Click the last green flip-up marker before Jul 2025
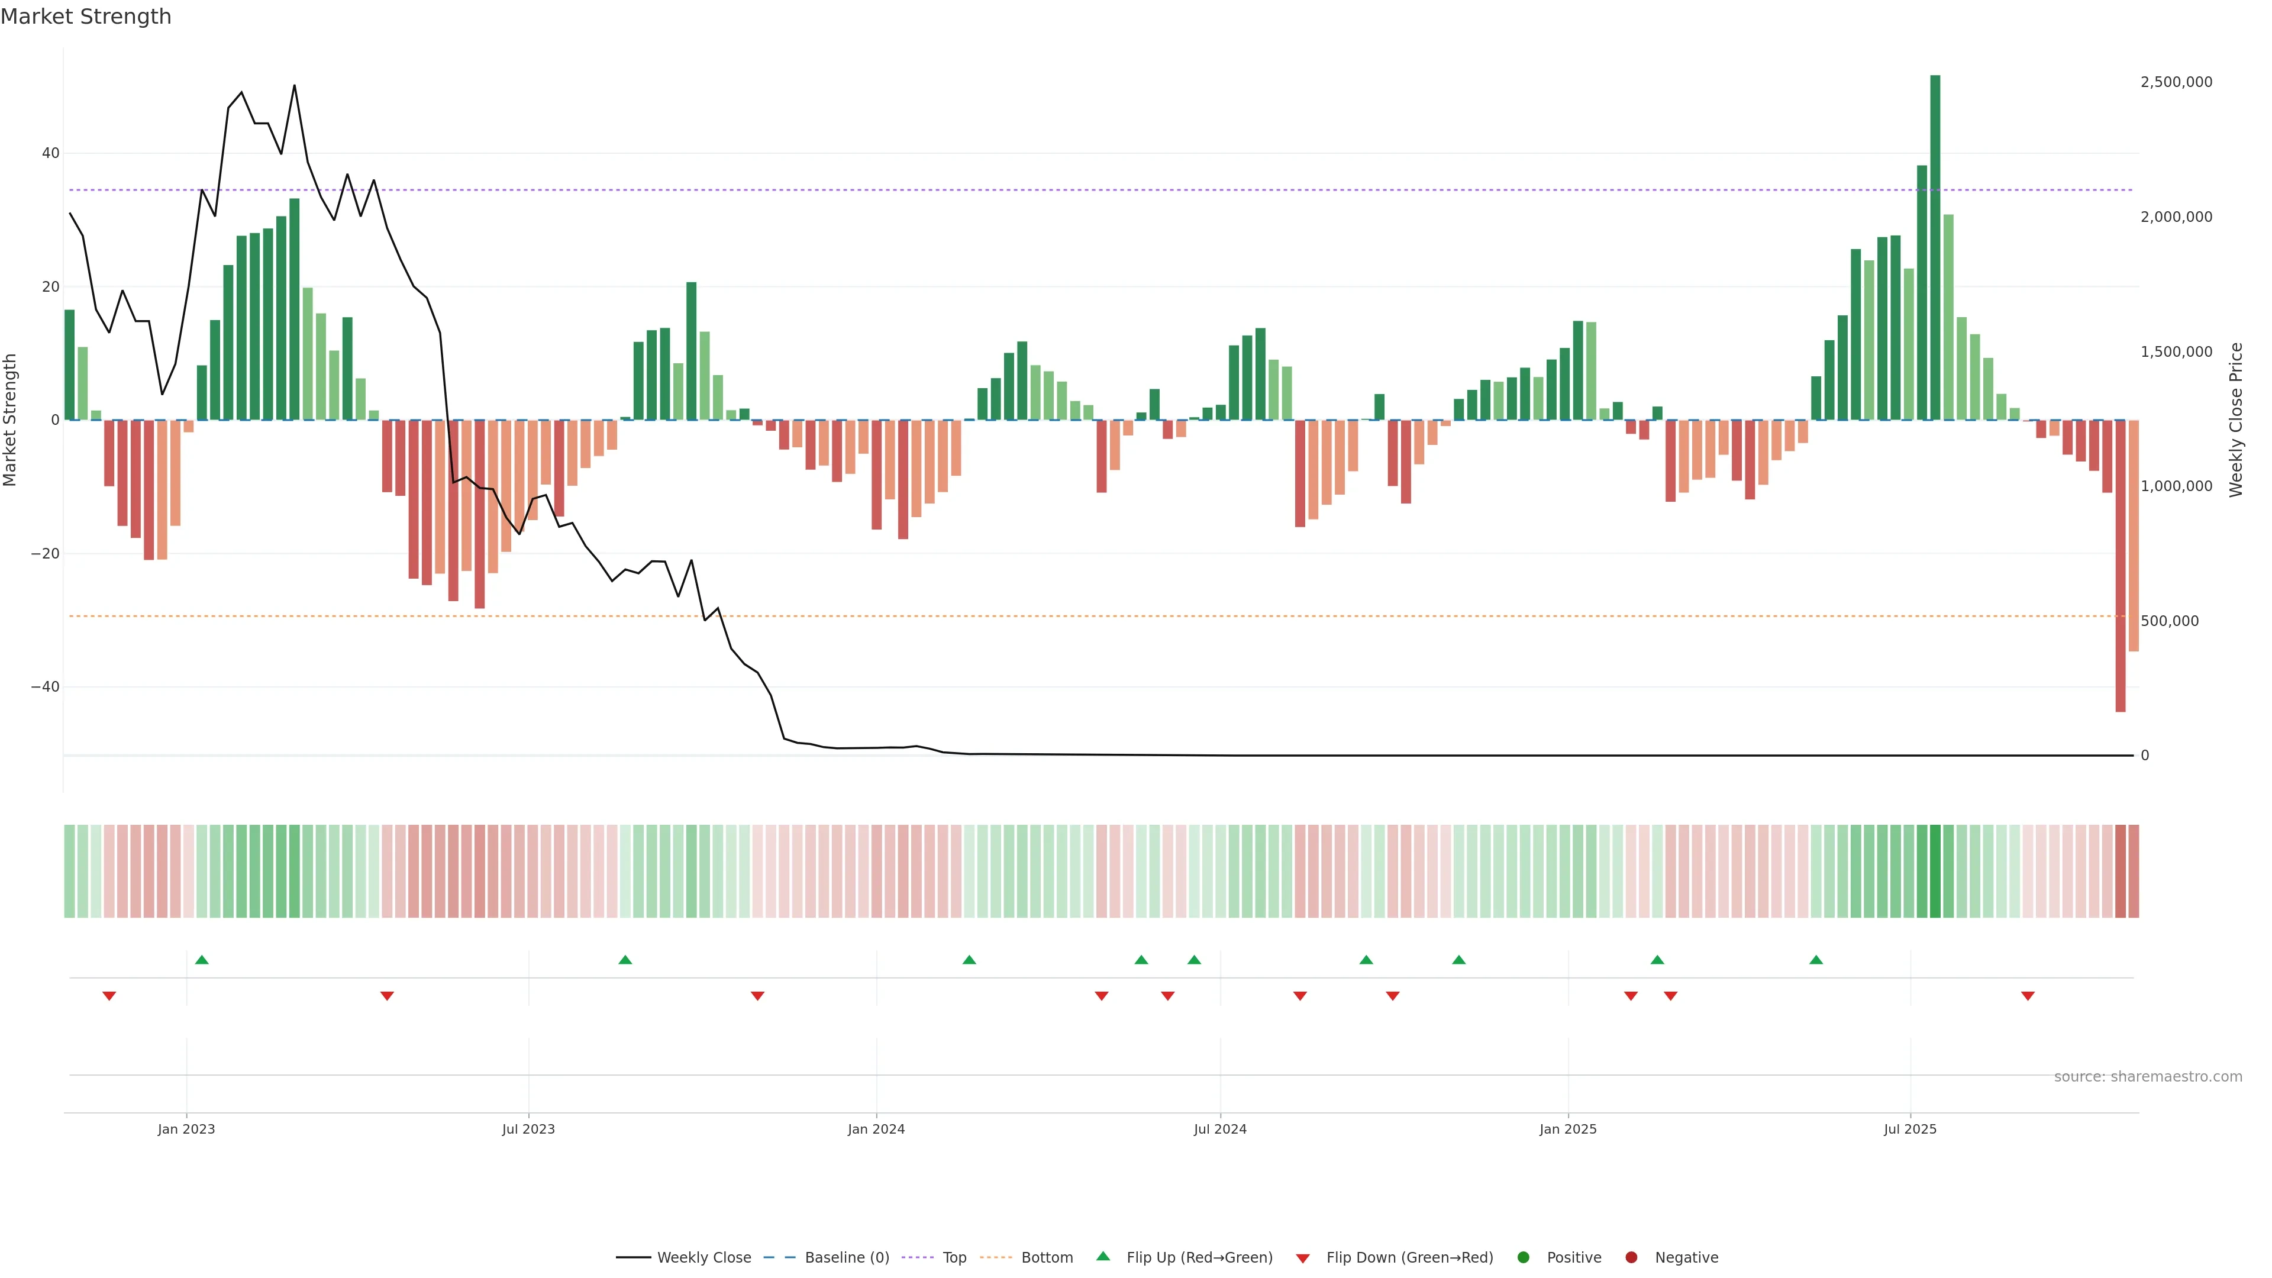The image size is (2272, 1278). 1816,960
